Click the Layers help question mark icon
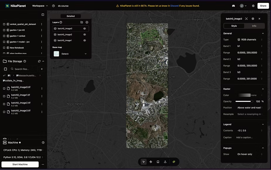 [x=61, y=22]
